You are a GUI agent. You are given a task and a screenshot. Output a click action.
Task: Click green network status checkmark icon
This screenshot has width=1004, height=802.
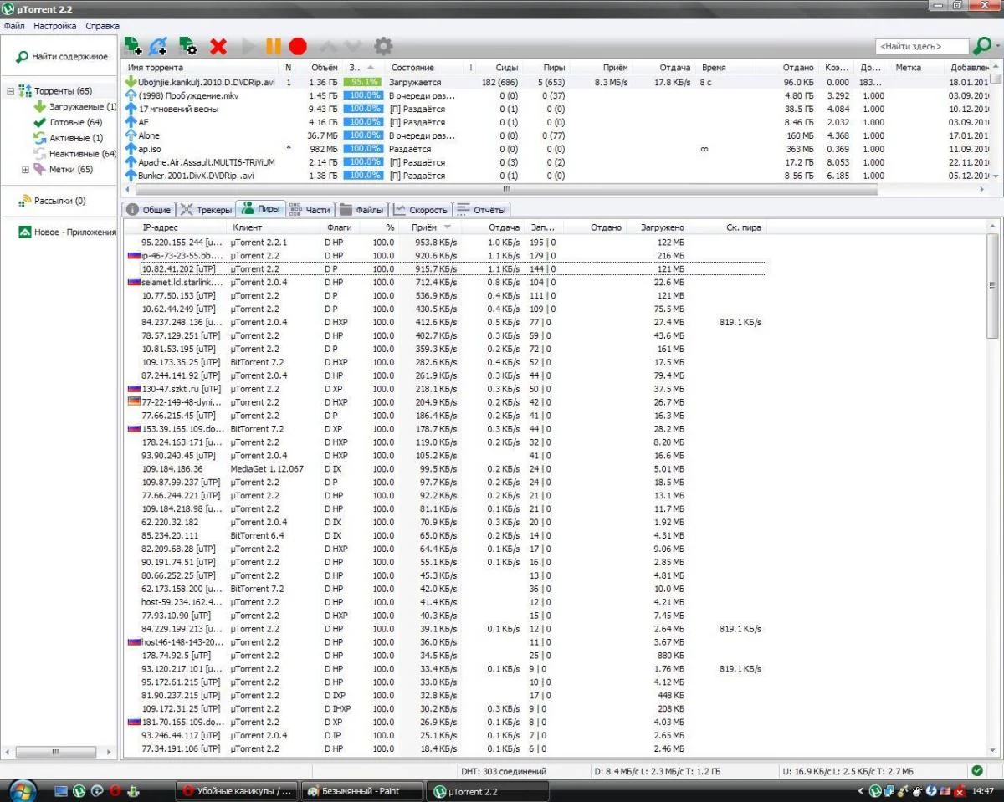pos(977,770)
